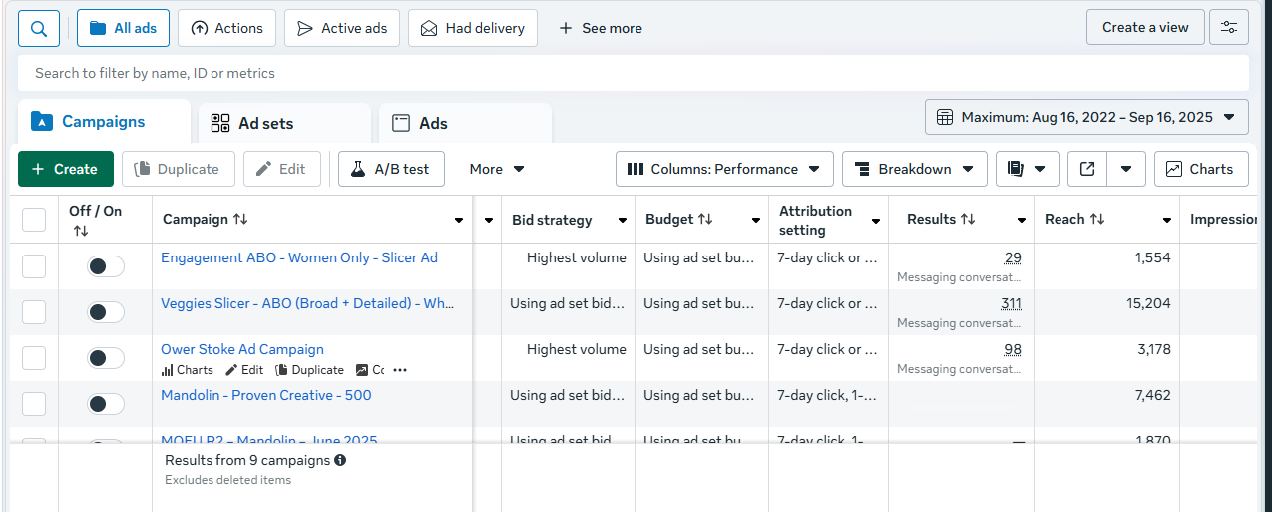Expand Columns: Performance dropdown
The width and height of the screenshot is (1272, 512).
click(x=723, y=169)
